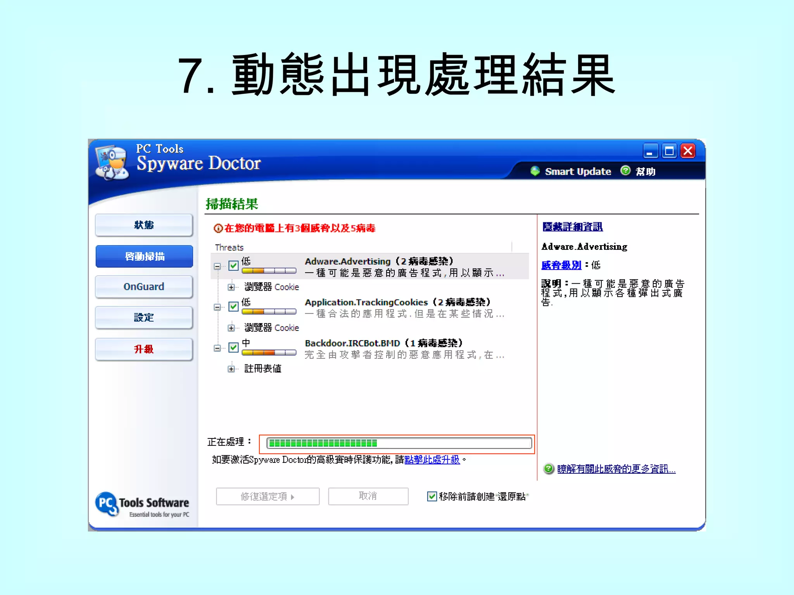Screen dimensions: 794x595
Task: Click threat level bar of Backdoor.IRCBot.BMD
Action: point(269,353)
